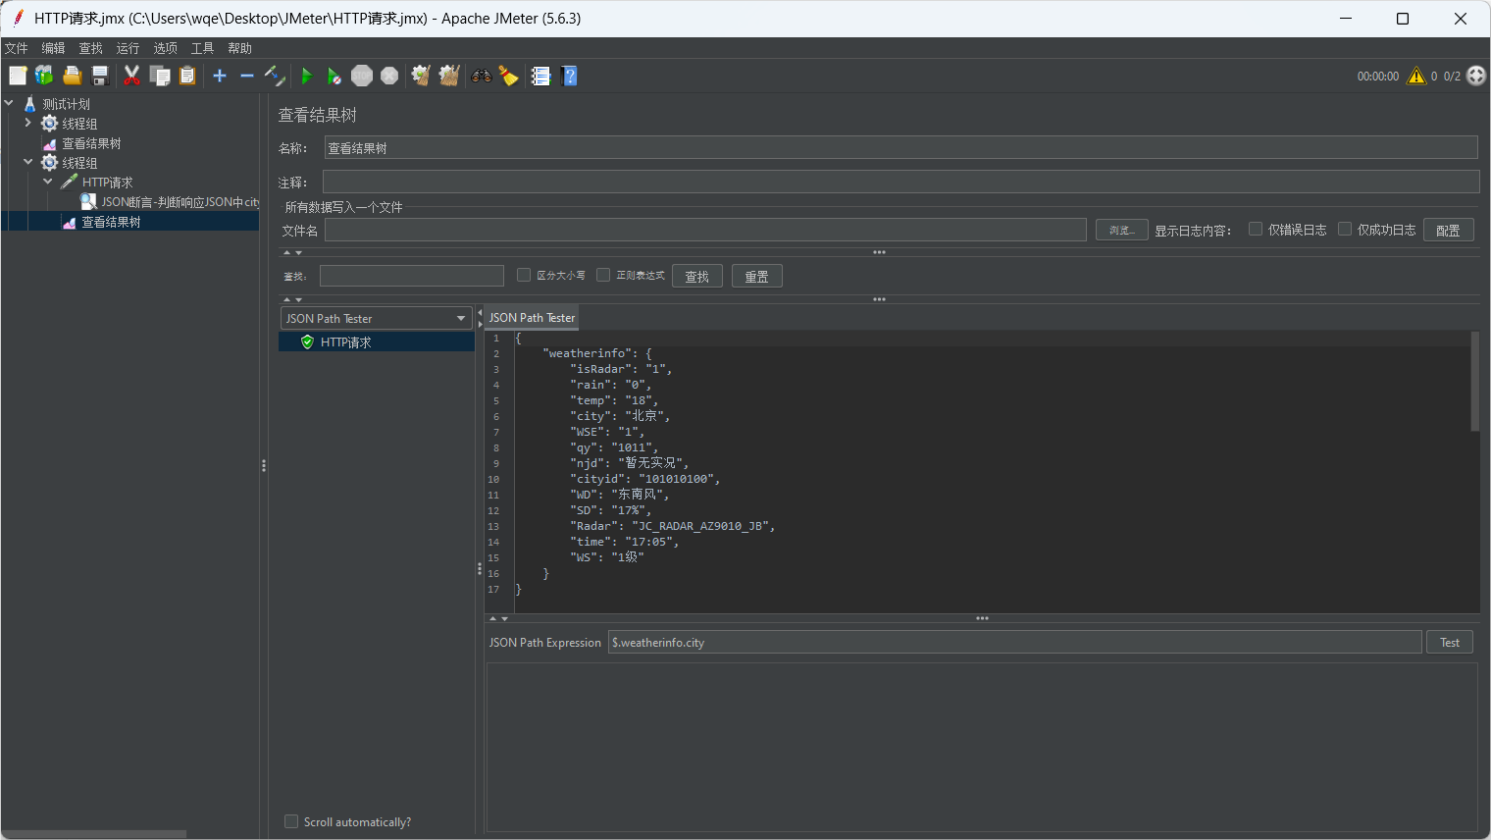The image size is (1491, 840).
Task: Click the 文件名 filename input field
Action: point(705,230)
